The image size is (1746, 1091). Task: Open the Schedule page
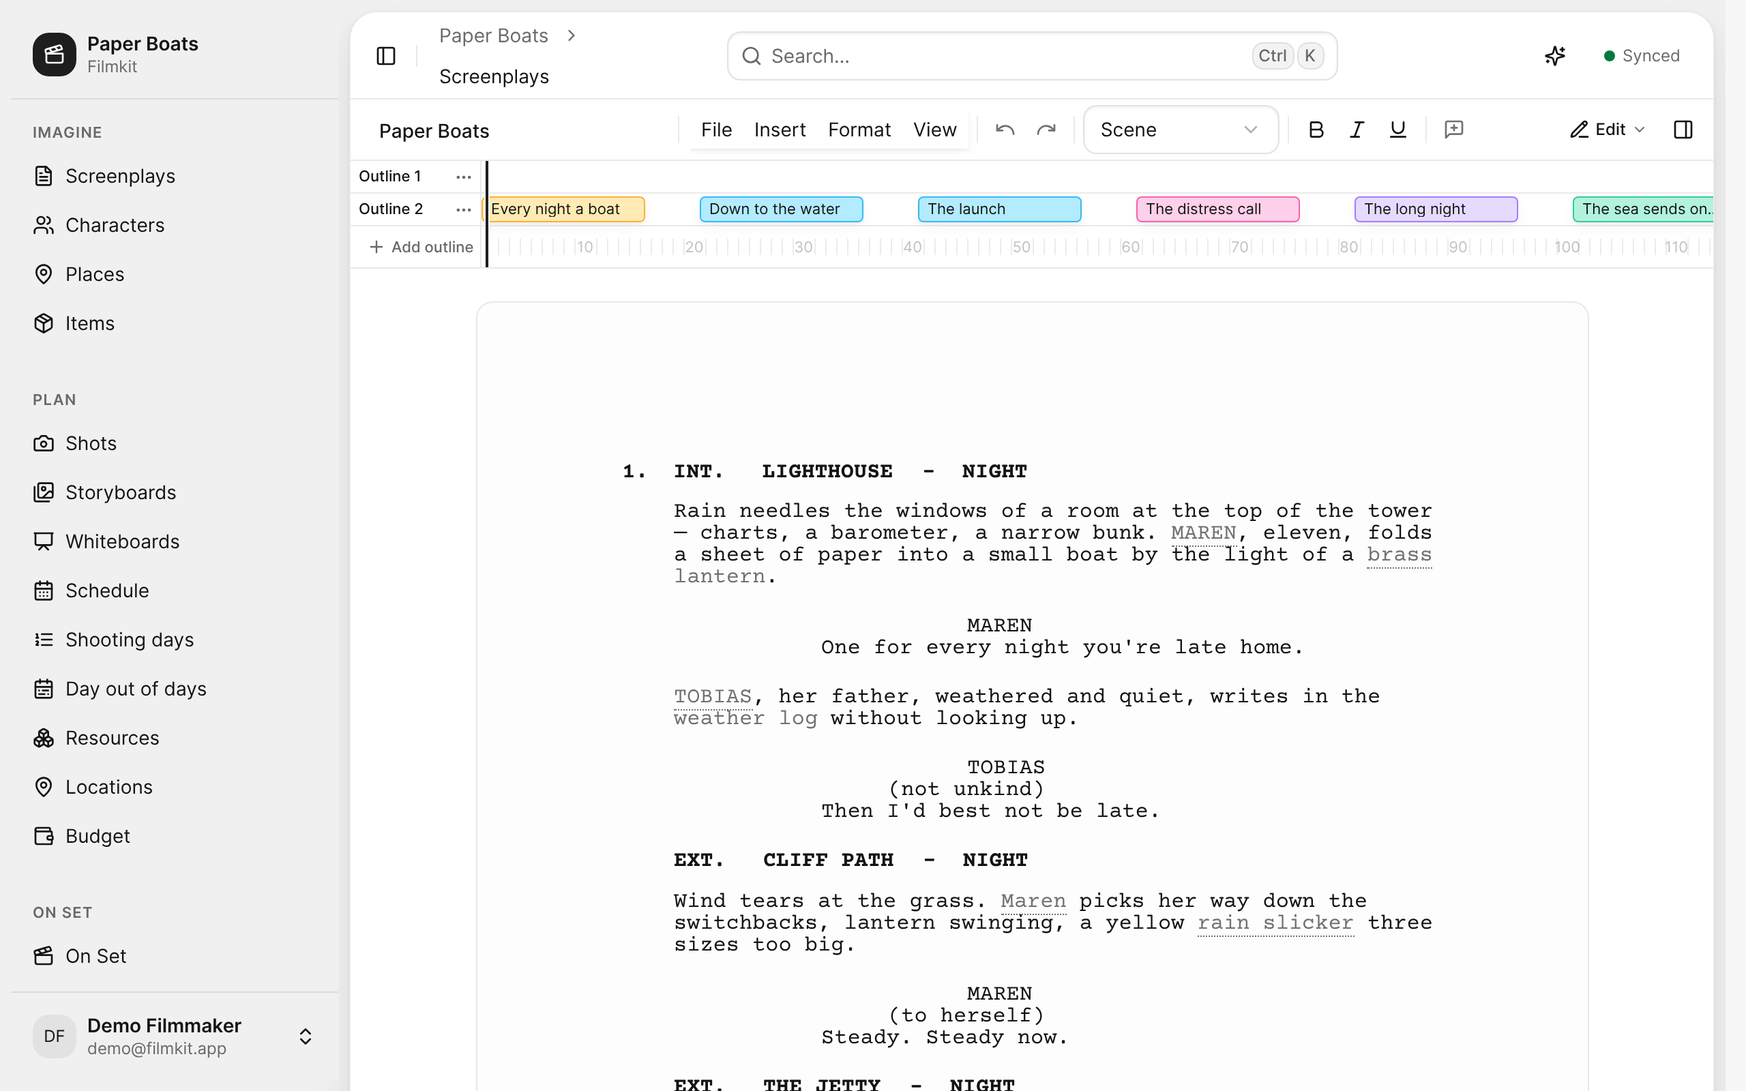click(175, 591)
